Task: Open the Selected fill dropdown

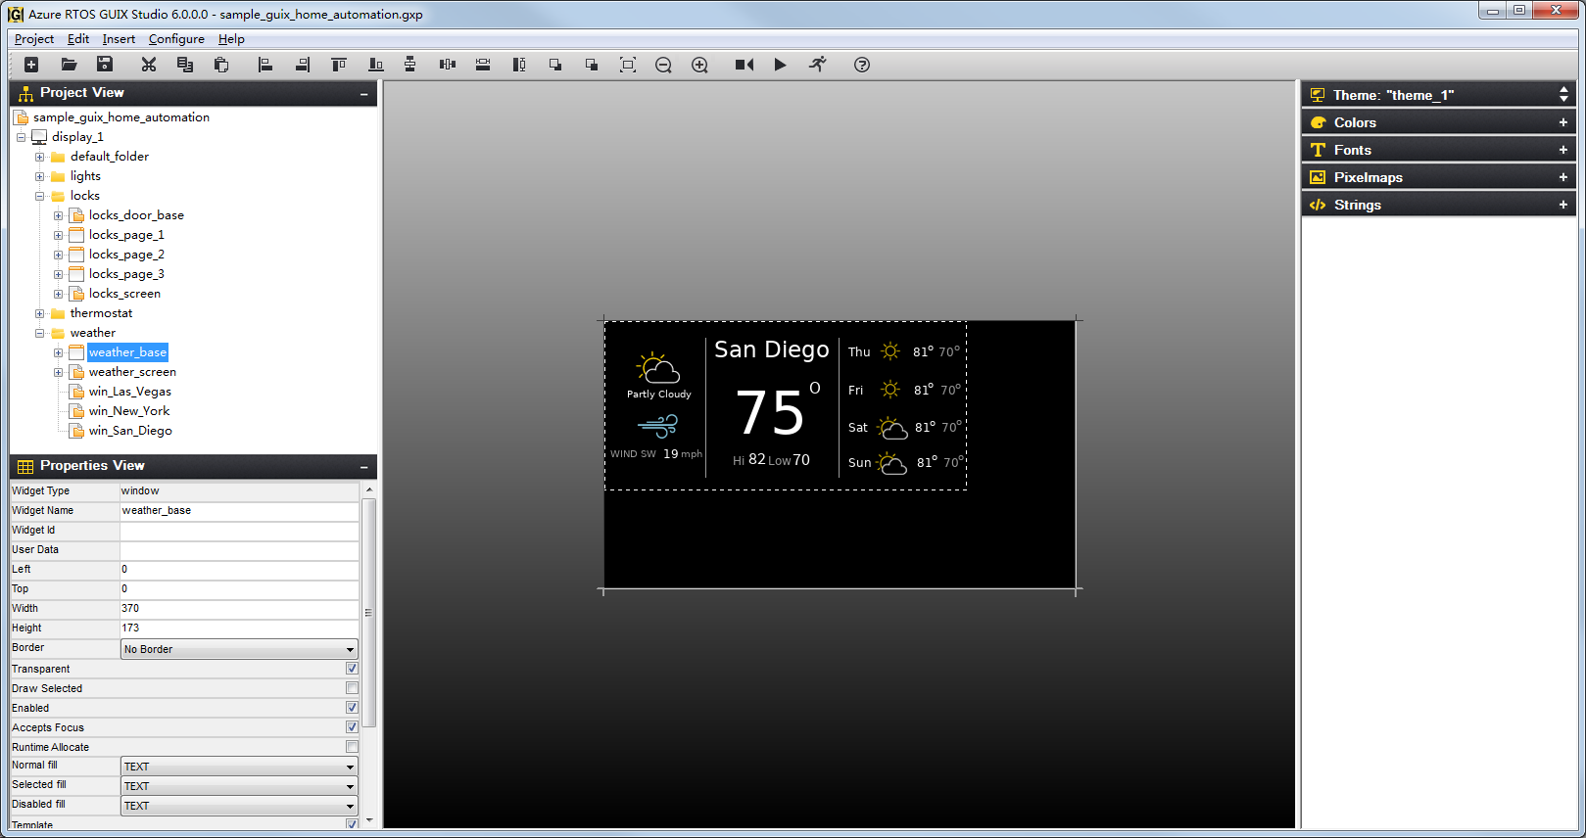Action: tap(239, 786)
